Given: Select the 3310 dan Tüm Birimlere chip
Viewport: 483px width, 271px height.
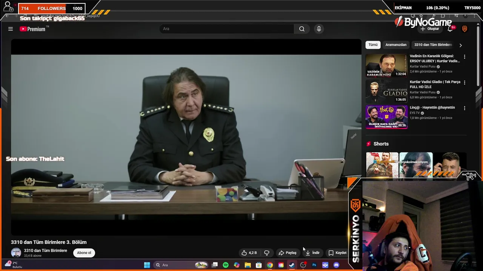Looking at the screenshot, I should click(433, 45).
